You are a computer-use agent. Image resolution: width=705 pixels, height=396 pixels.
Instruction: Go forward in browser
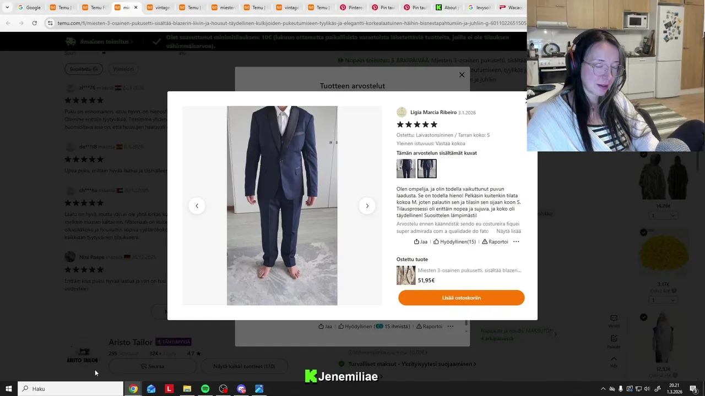pos(21,23)
